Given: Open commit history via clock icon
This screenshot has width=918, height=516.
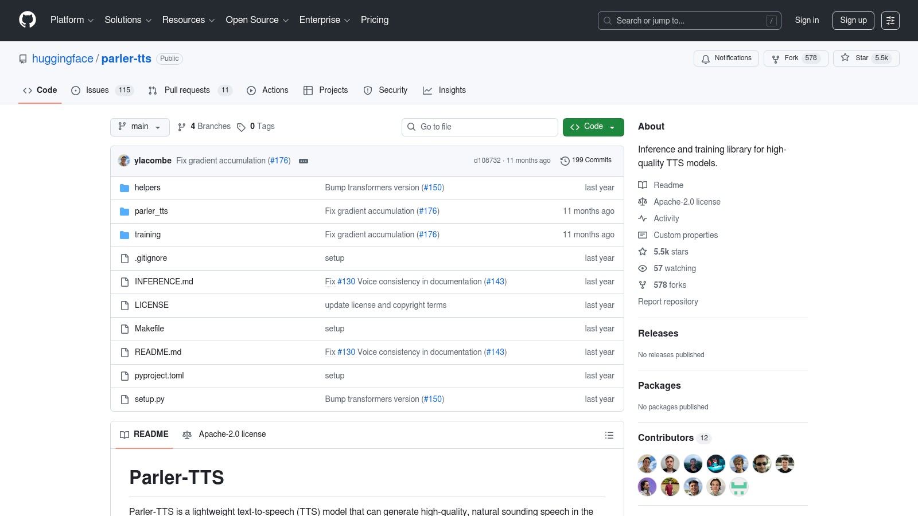Looking at the screenshot, I should (565, 161).
